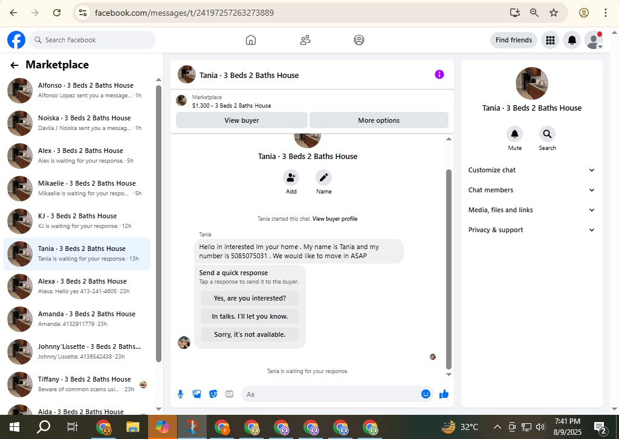Open View buyer profile link

tap(335, 219)
